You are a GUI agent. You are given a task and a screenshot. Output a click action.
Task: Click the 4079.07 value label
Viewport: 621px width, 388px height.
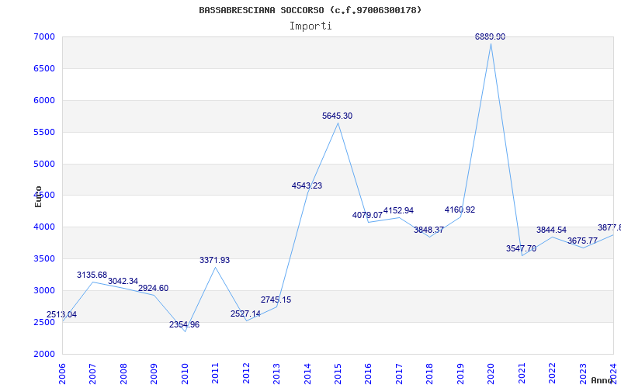[x=367, y=216]
